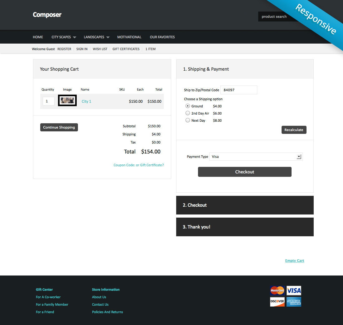The width and height of the screenshot is (343, 325).
Task: Click the Visa card logo
Action: pyautogui.click(x=294, y=290)
